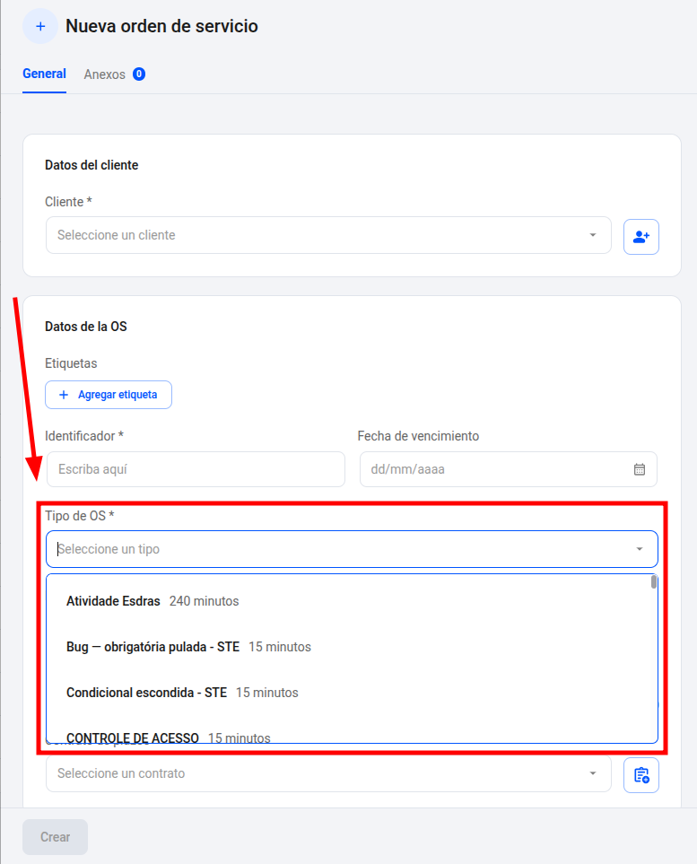
Task: Click the add new client icon button
Action: (x=640, y=237)
